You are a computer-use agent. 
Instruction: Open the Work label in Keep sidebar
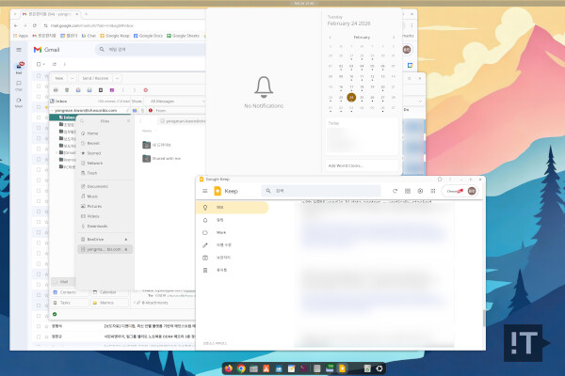point(220,232)
